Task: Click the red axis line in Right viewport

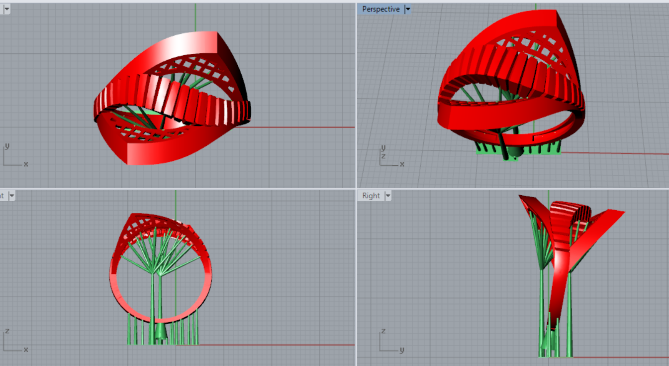Action: pos(622,357)
